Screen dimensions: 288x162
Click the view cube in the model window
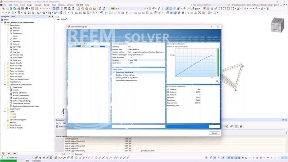coord(278,25)
